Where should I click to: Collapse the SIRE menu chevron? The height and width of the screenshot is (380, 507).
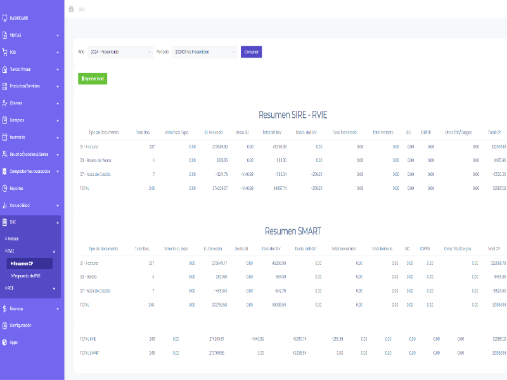tap(58, 222)
